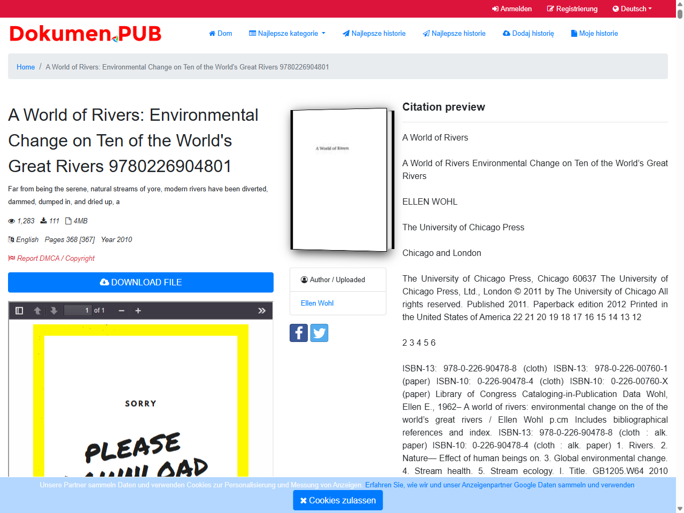Screen dimensions: 684x513
Task: Click the DOWNLOAD FILE button
Action: 141,282
